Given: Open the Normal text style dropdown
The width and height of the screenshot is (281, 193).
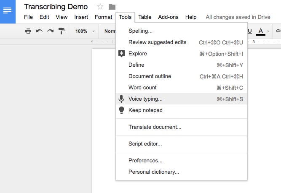Looking at the screenshot, I should (110, 31).
